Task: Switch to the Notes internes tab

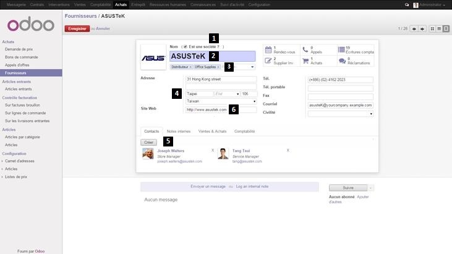Action: [x=179, y=131]
